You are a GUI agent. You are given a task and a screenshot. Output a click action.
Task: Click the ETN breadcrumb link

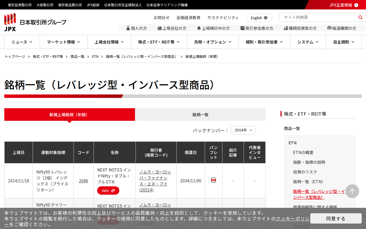95,57
